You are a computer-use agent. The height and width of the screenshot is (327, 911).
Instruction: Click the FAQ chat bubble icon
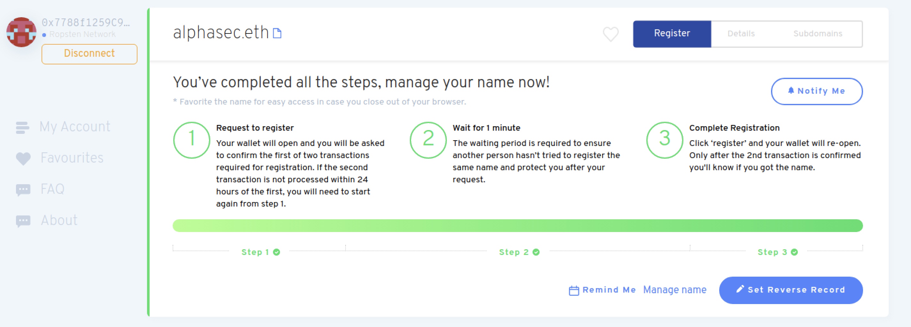pos(23,190)
